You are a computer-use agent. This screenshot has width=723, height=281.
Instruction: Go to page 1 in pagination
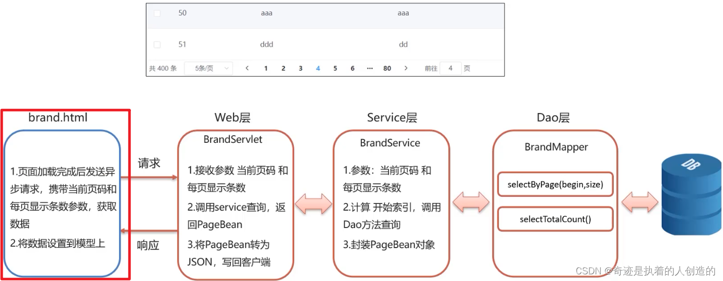tap(266, 68)
